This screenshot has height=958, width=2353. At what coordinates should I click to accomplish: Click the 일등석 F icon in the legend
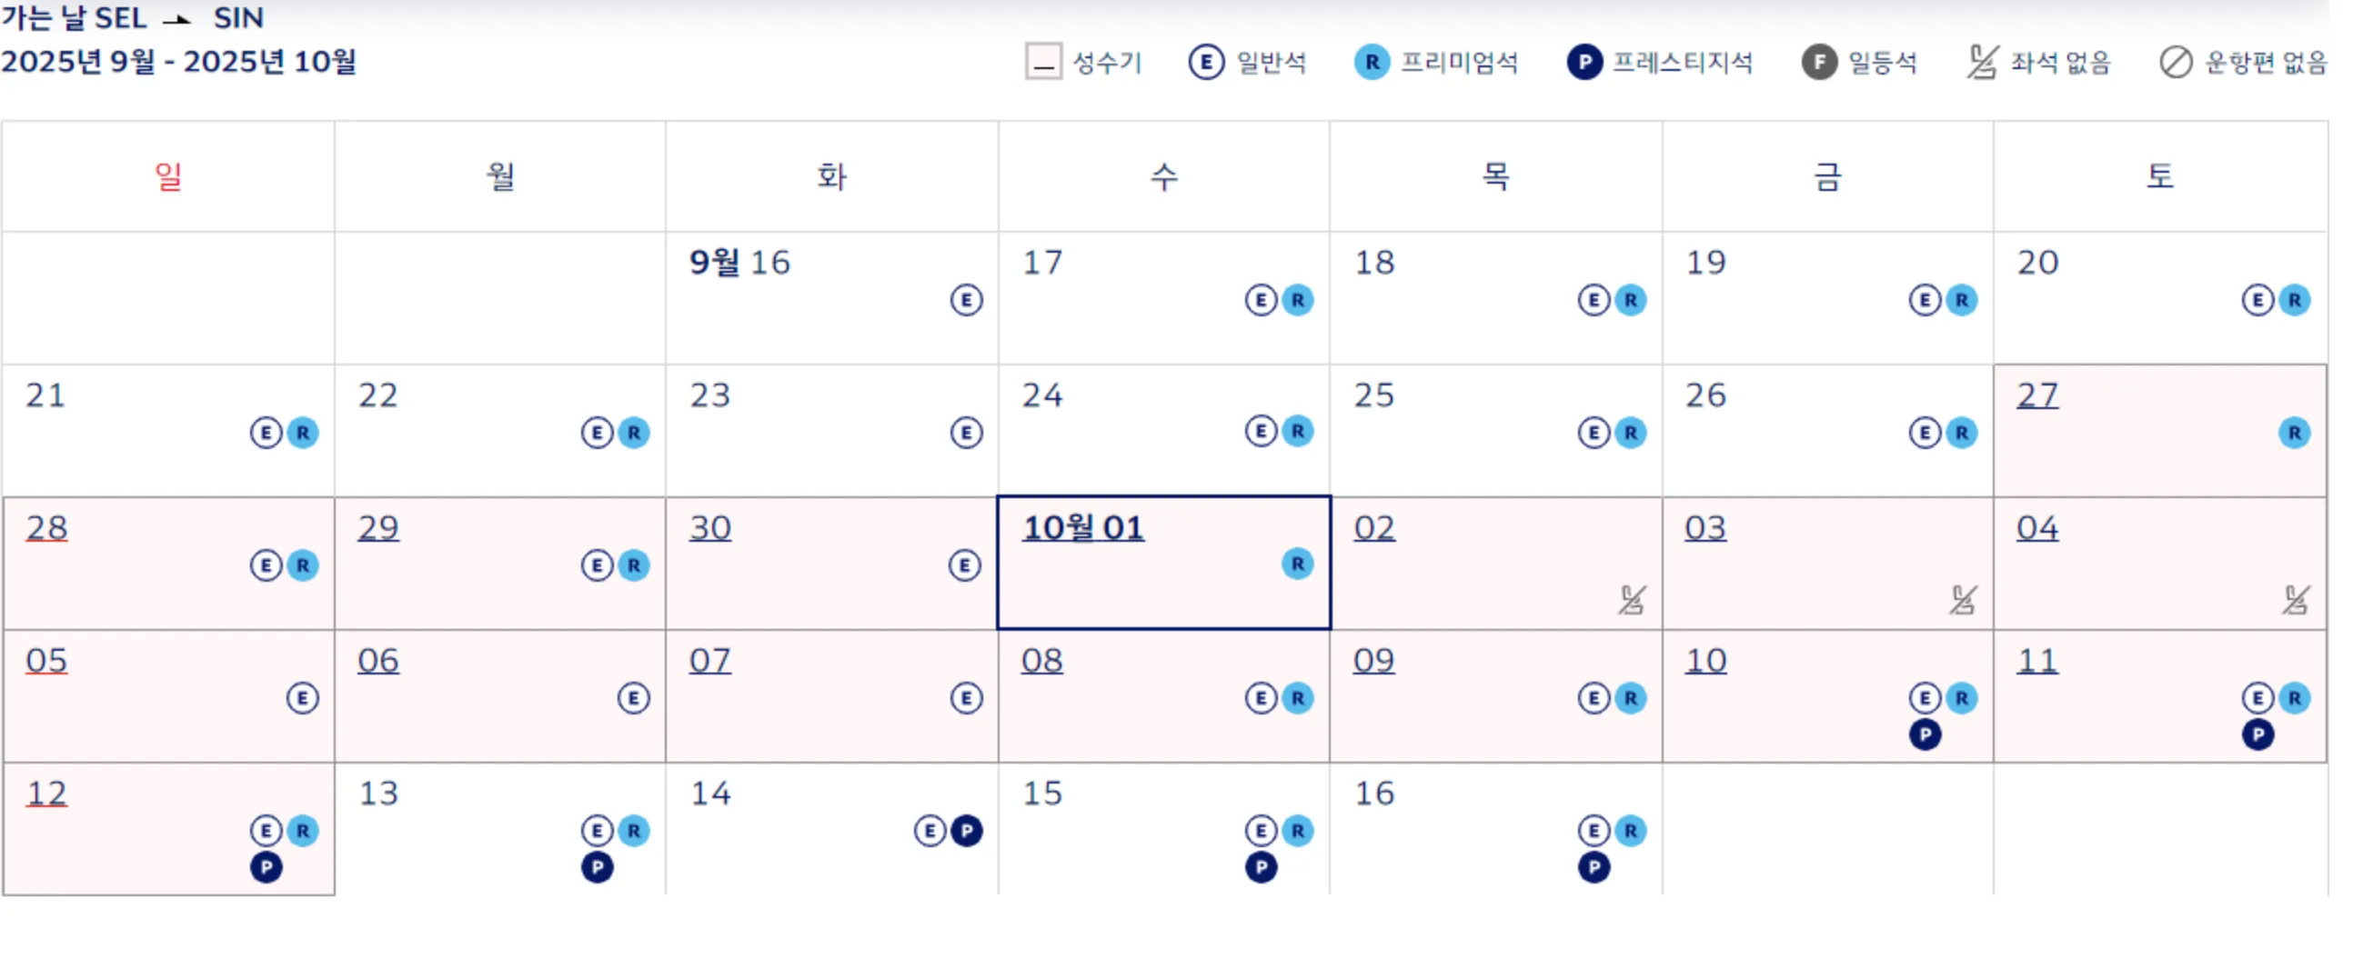coord(1819,62)
